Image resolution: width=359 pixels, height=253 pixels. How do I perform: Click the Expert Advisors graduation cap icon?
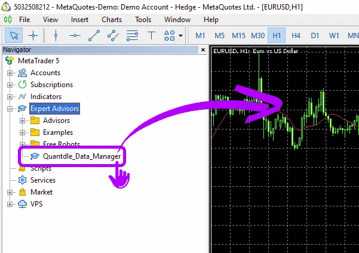click(x=23, y=109)
